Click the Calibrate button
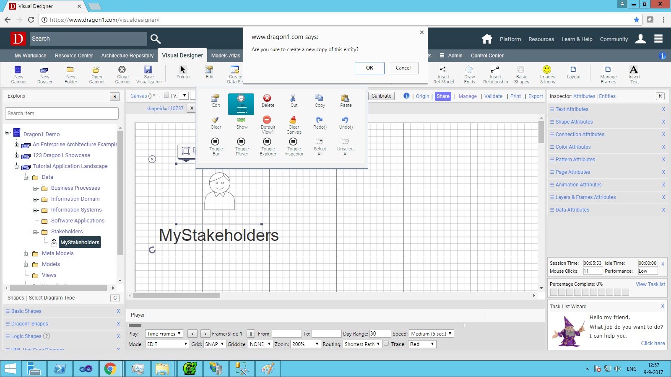This screenshot has width=671, height=377. pos(381,96)
